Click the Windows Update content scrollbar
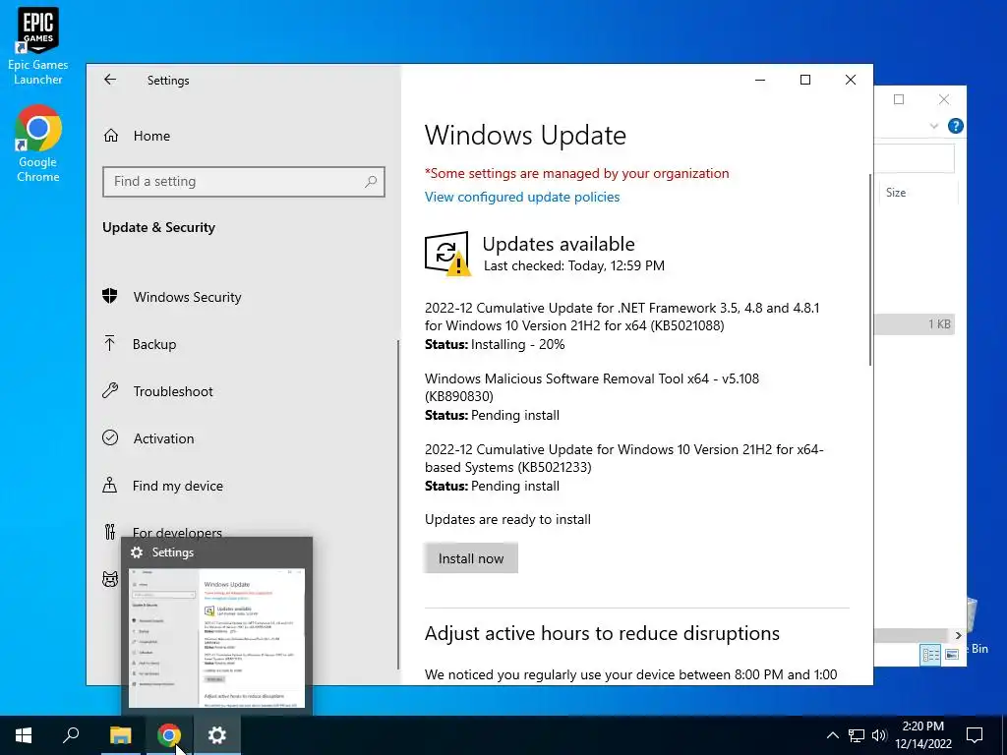 (x=870, y=269)
